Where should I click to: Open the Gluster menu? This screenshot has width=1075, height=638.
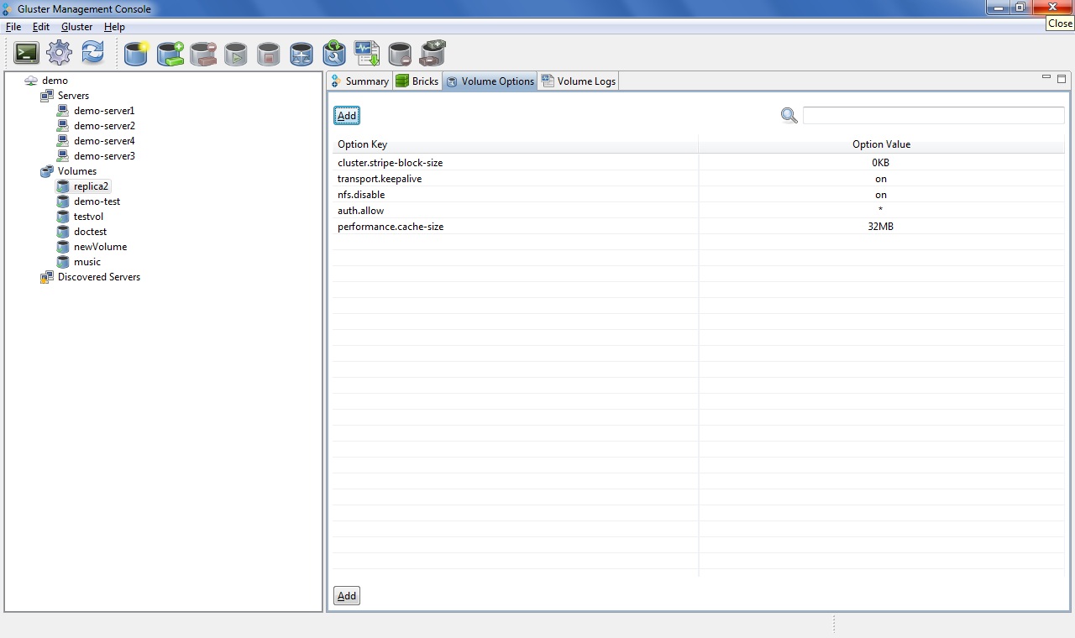(x=76, y=27)
